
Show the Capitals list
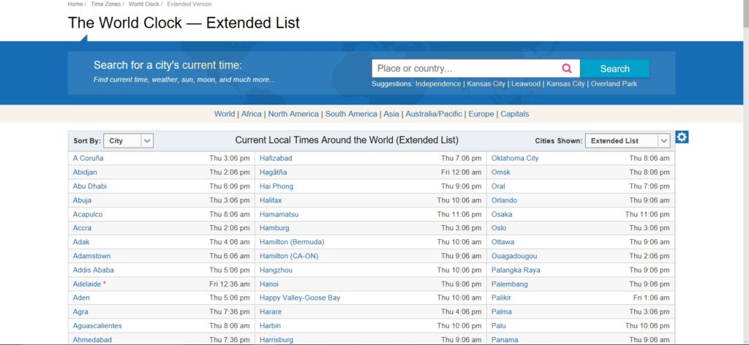[514, 114]
